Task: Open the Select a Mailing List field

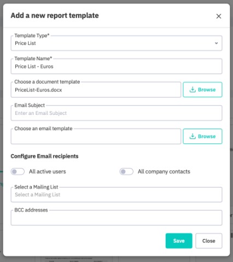Action: click(116, 195)
